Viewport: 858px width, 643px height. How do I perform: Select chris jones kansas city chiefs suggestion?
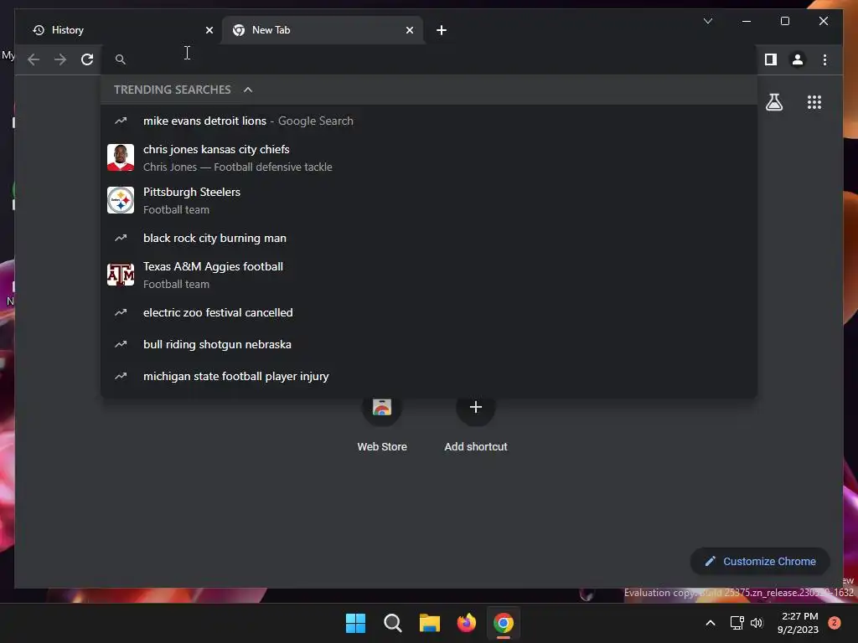pyautogui.click(x=429, y=157)
